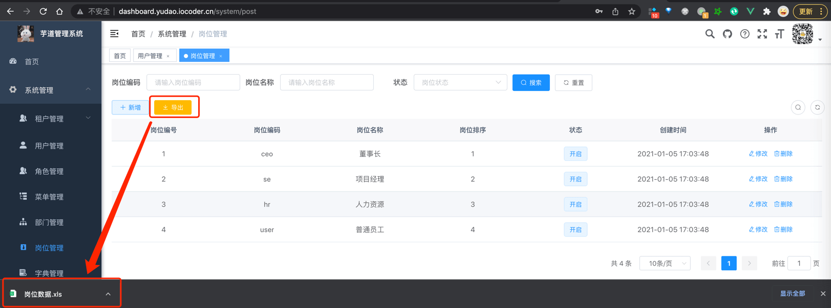Screen dimensions: 831x308
Task: Open the header search magnifier icon
Action: pos(710,34)
